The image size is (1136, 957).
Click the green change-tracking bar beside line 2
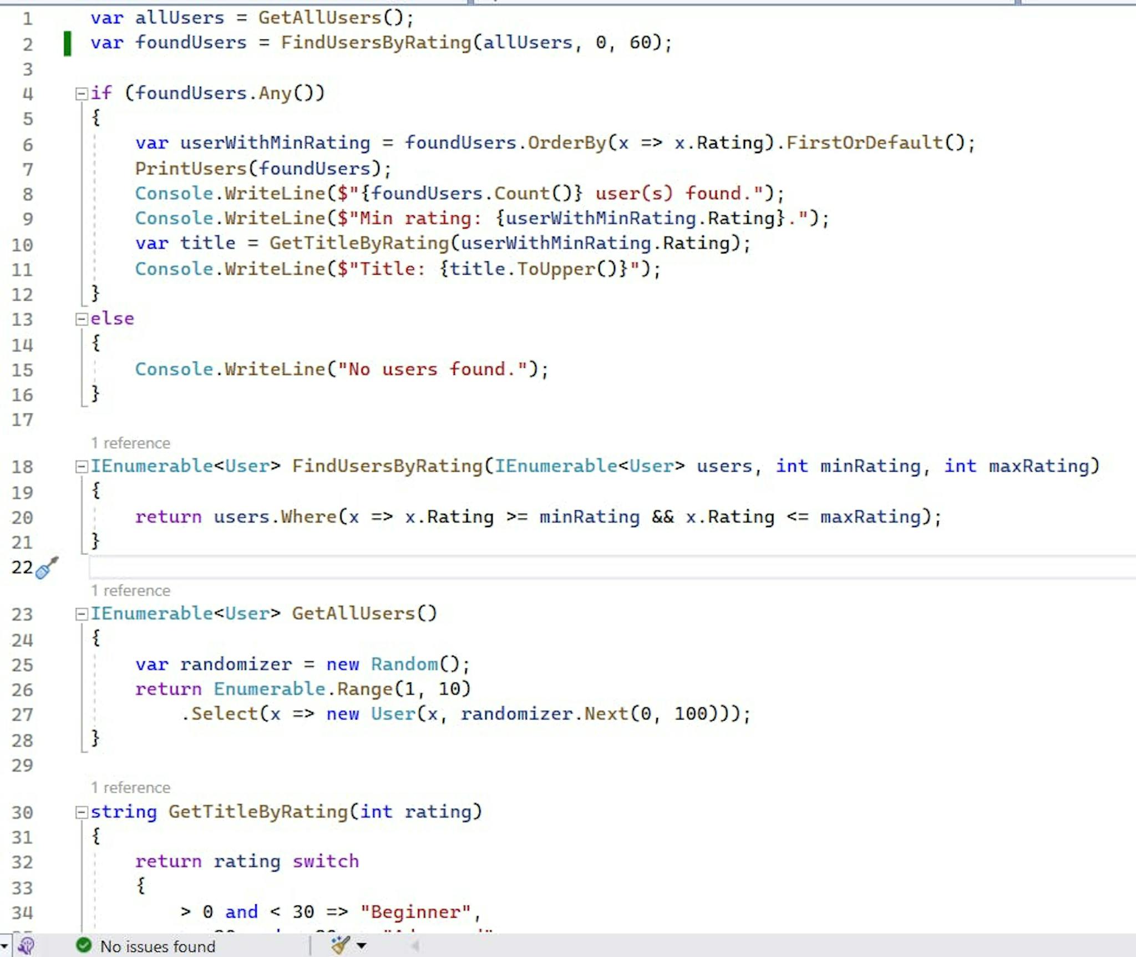(68, 43)
